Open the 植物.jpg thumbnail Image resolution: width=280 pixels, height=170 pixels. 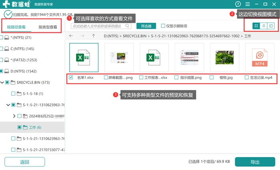click(224, 58)
